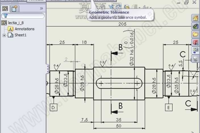Select the 50 length dimension
Viewport: 200px width, 133px height.
coord(119,126)
